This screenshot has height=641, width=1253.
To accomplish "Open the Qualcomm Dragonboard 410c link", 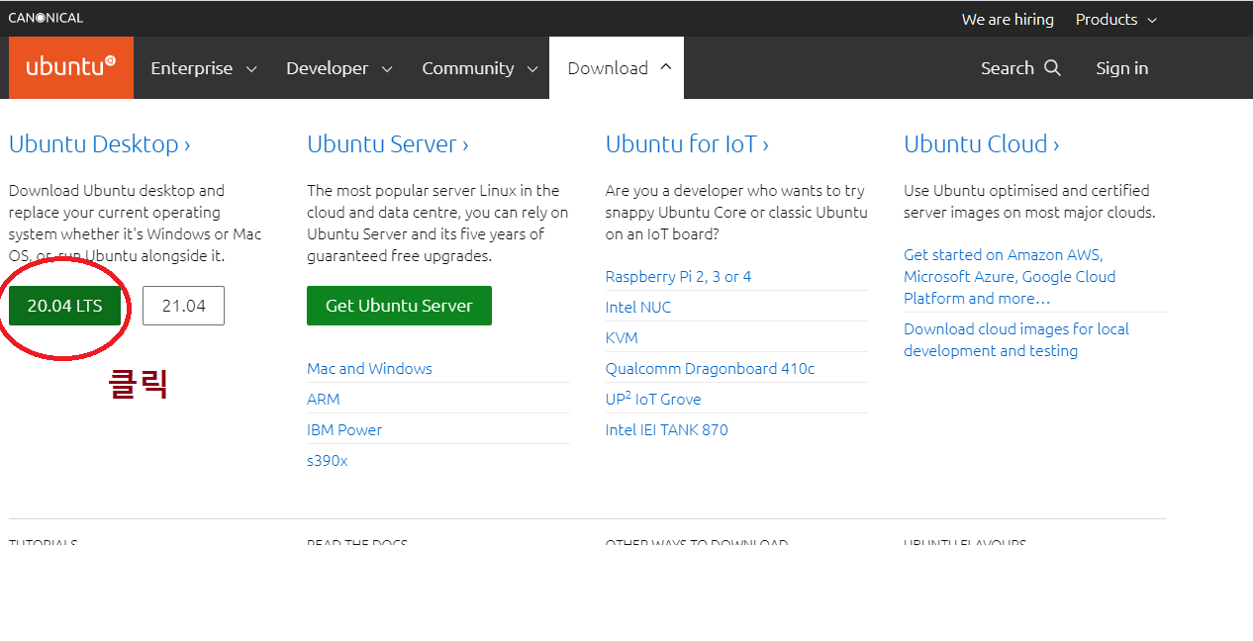I will click(710, 368).
